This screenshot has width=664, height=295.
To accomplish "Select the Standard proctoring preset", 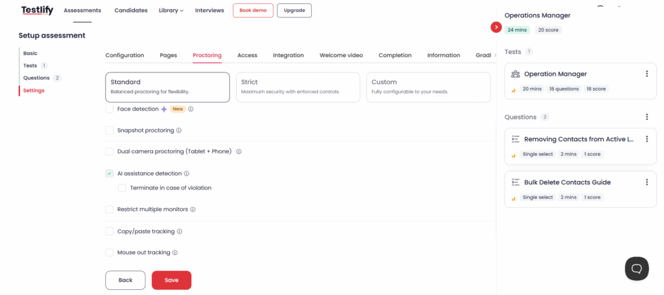I will 168,87.
